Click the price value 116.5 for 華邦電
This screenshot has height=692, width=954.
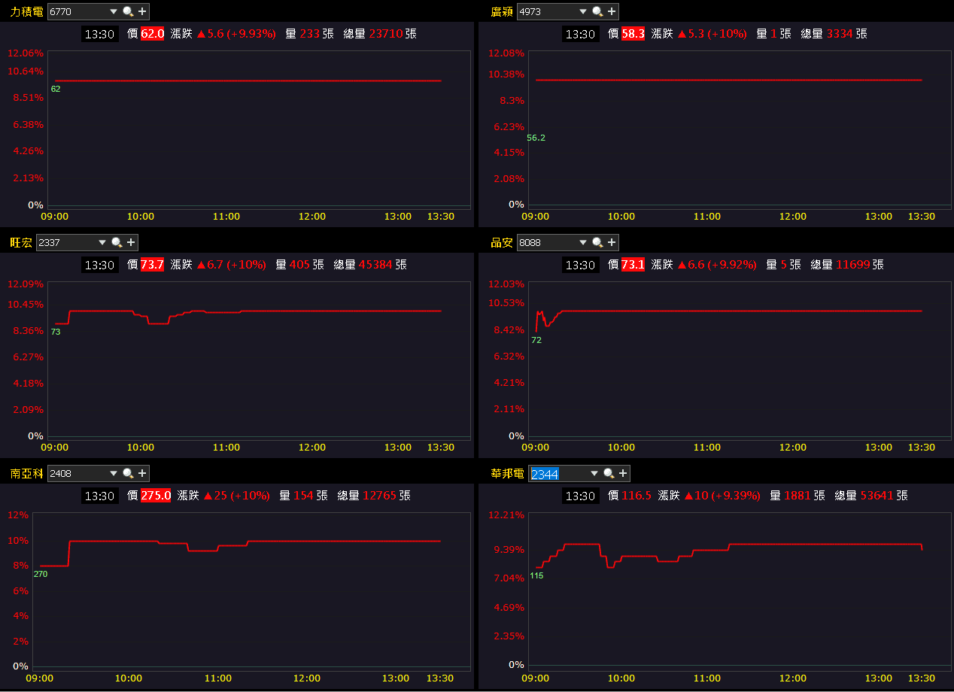pyautogui.click(x=637, y=496)
